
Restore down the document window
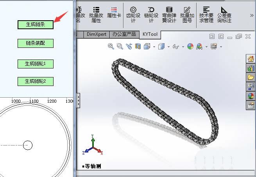coord(239,37)
